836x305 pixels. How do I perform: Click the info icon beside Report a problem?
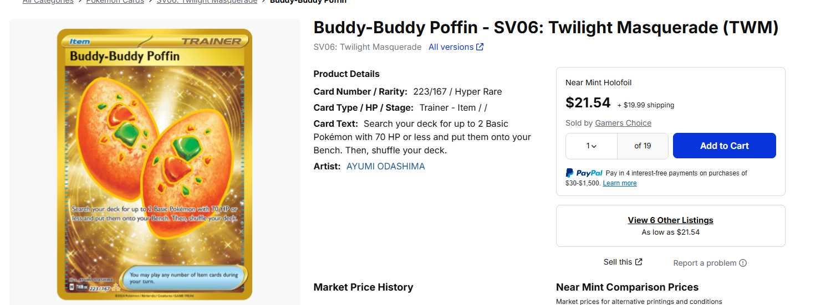tap(743, 263)
